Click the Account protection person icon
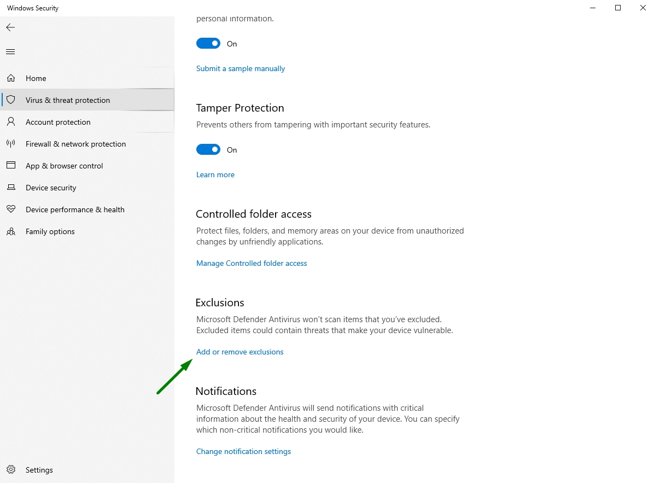The image size is (654, 483). pos(11,122)
